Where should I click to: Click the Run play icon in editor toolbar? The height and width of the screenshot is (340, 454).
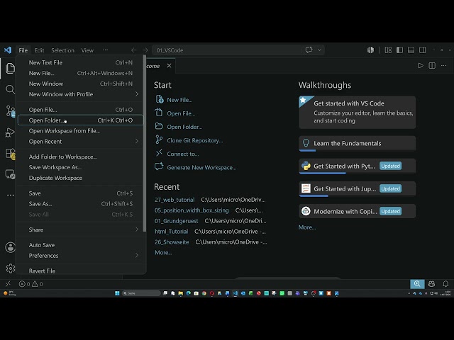click(421, 66)
